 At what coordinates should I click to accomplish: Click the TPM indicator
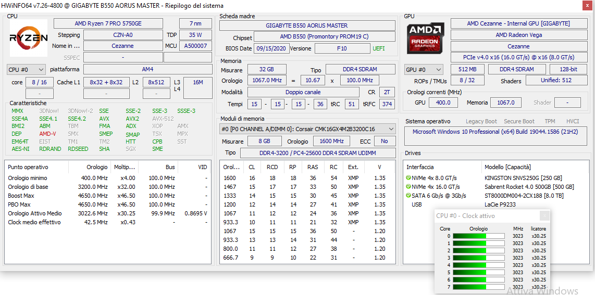(550, 122)
